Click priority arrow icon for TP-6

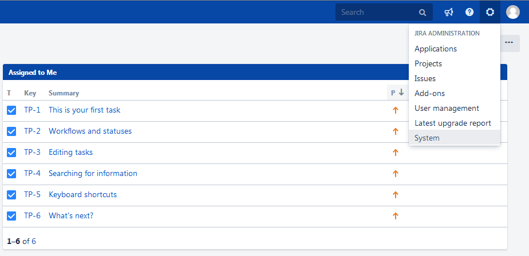point(395,216)
